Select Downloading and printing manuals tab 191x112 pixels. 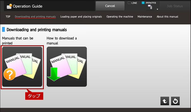(x=35, y=17)
